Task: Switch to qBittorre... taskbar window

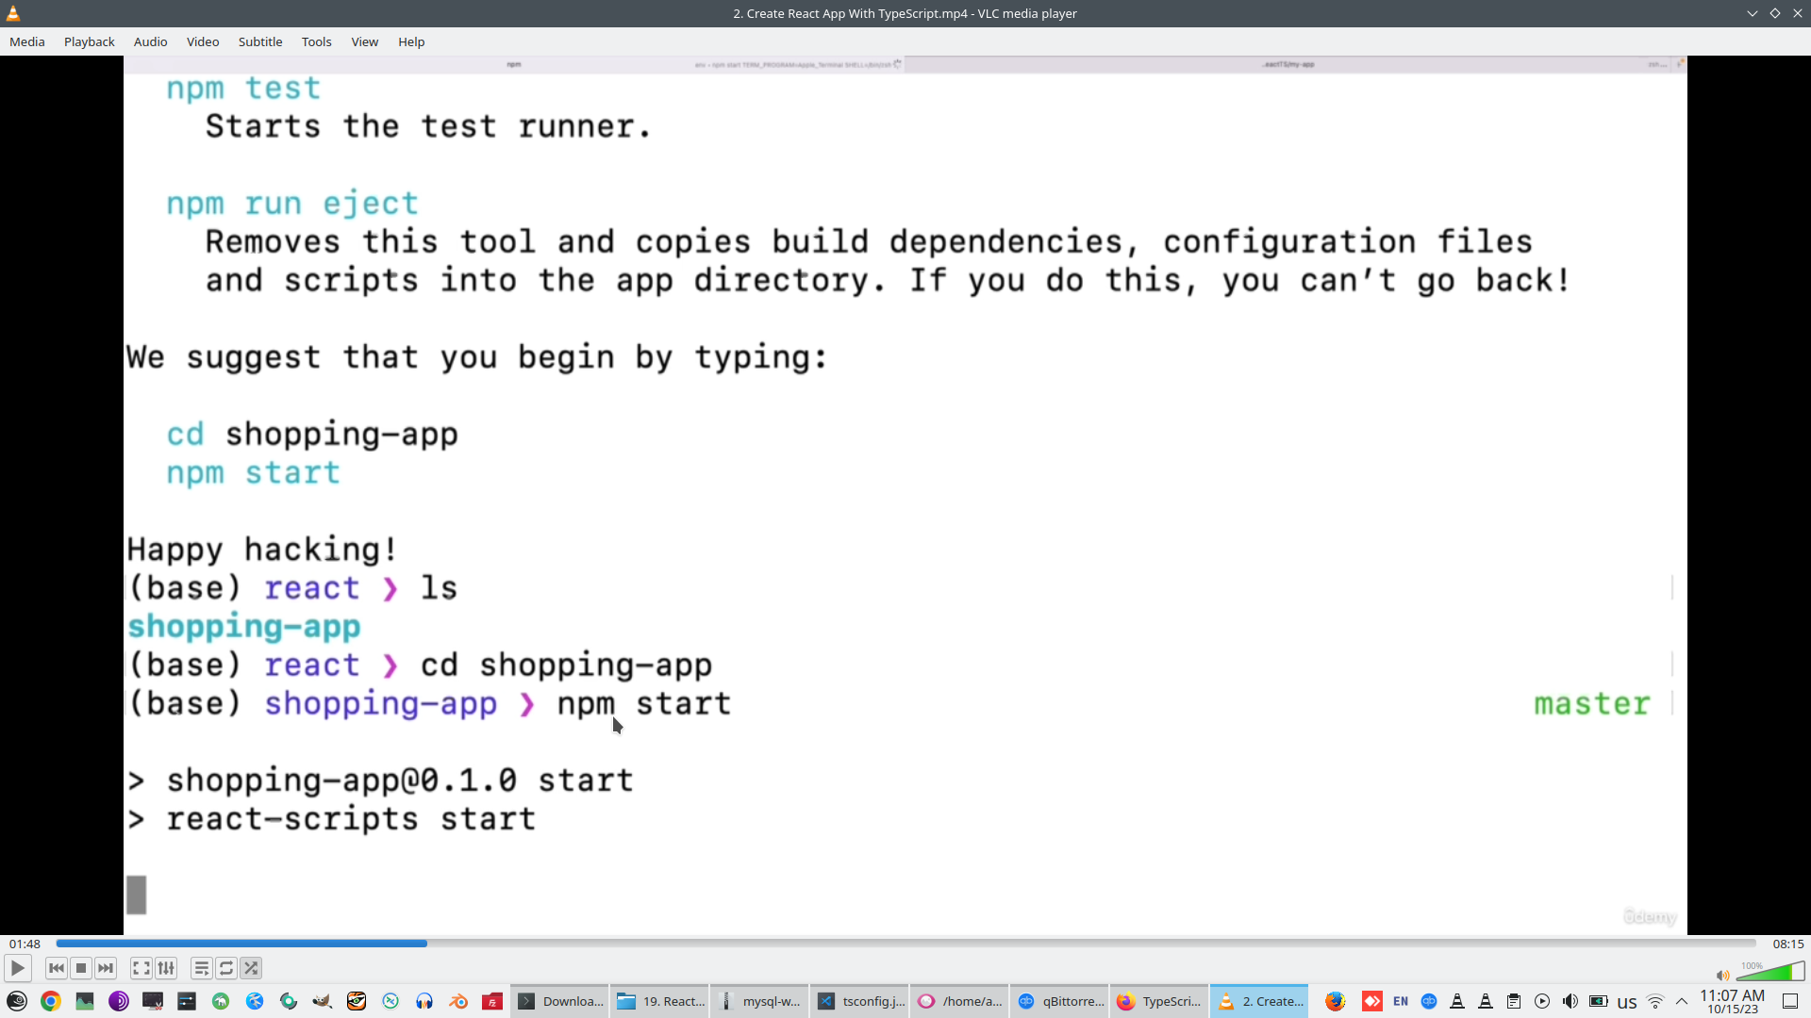Action: point(1059,1002)
